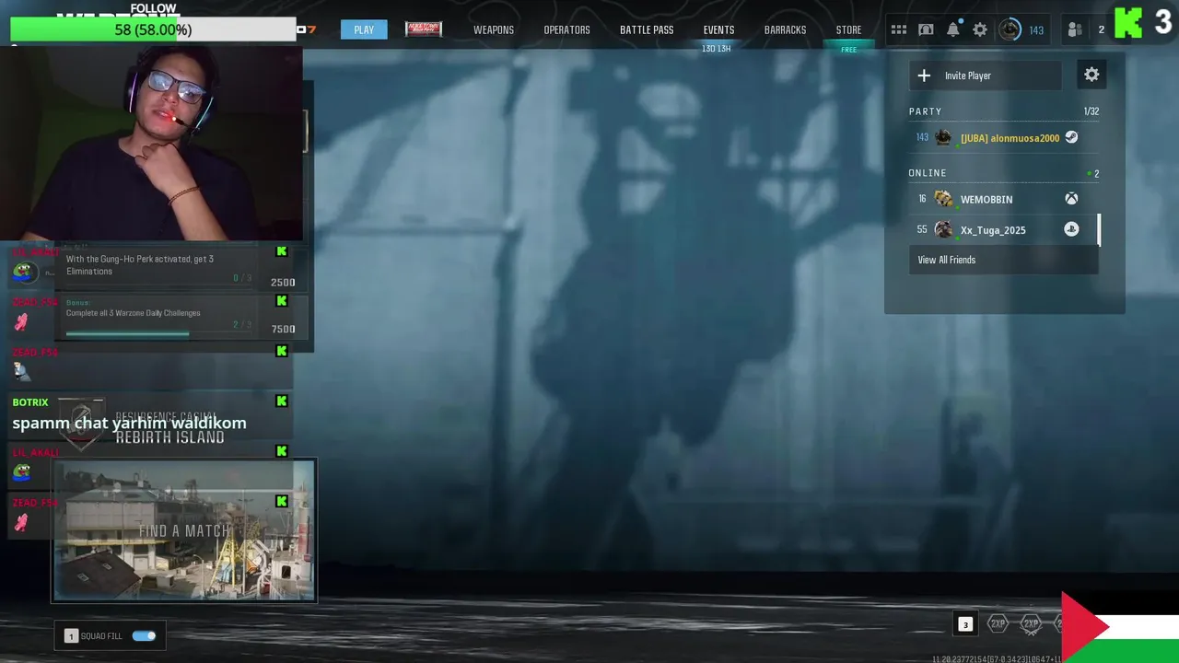Click the party count 1/32

[1091, 111]
